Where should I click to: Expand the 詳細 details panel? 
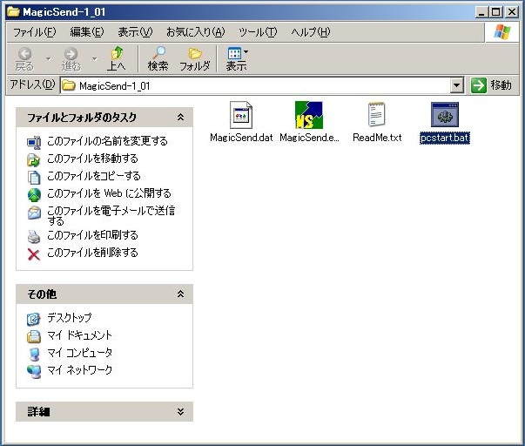point(180,411)
